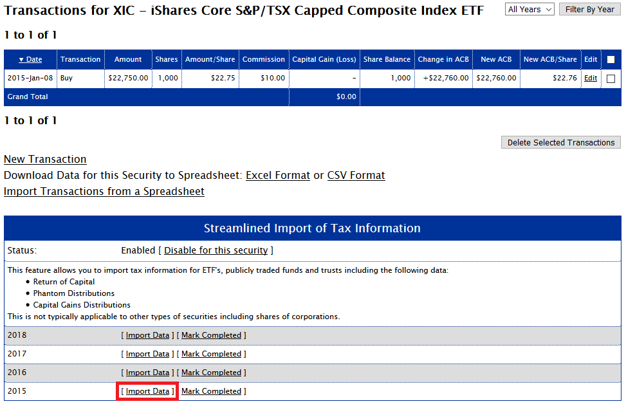626x406 pixels.
Task: Click Delete Selected Transactions button
Action: (561, 143)
